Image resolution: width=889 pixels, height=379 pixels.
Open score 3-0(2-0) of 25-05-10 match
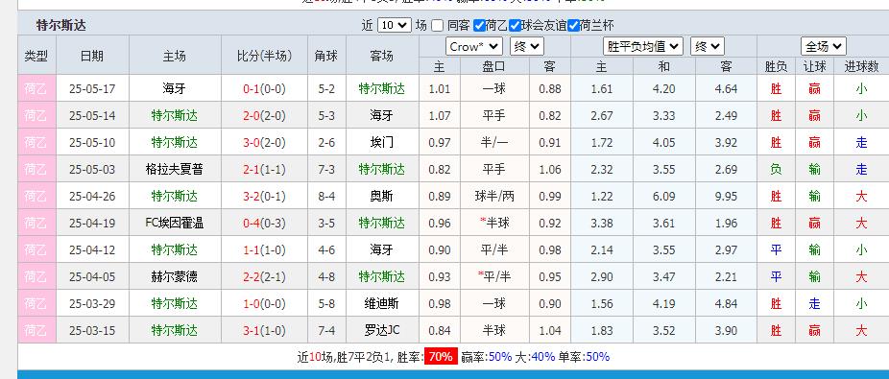click(x=264, y=142)
